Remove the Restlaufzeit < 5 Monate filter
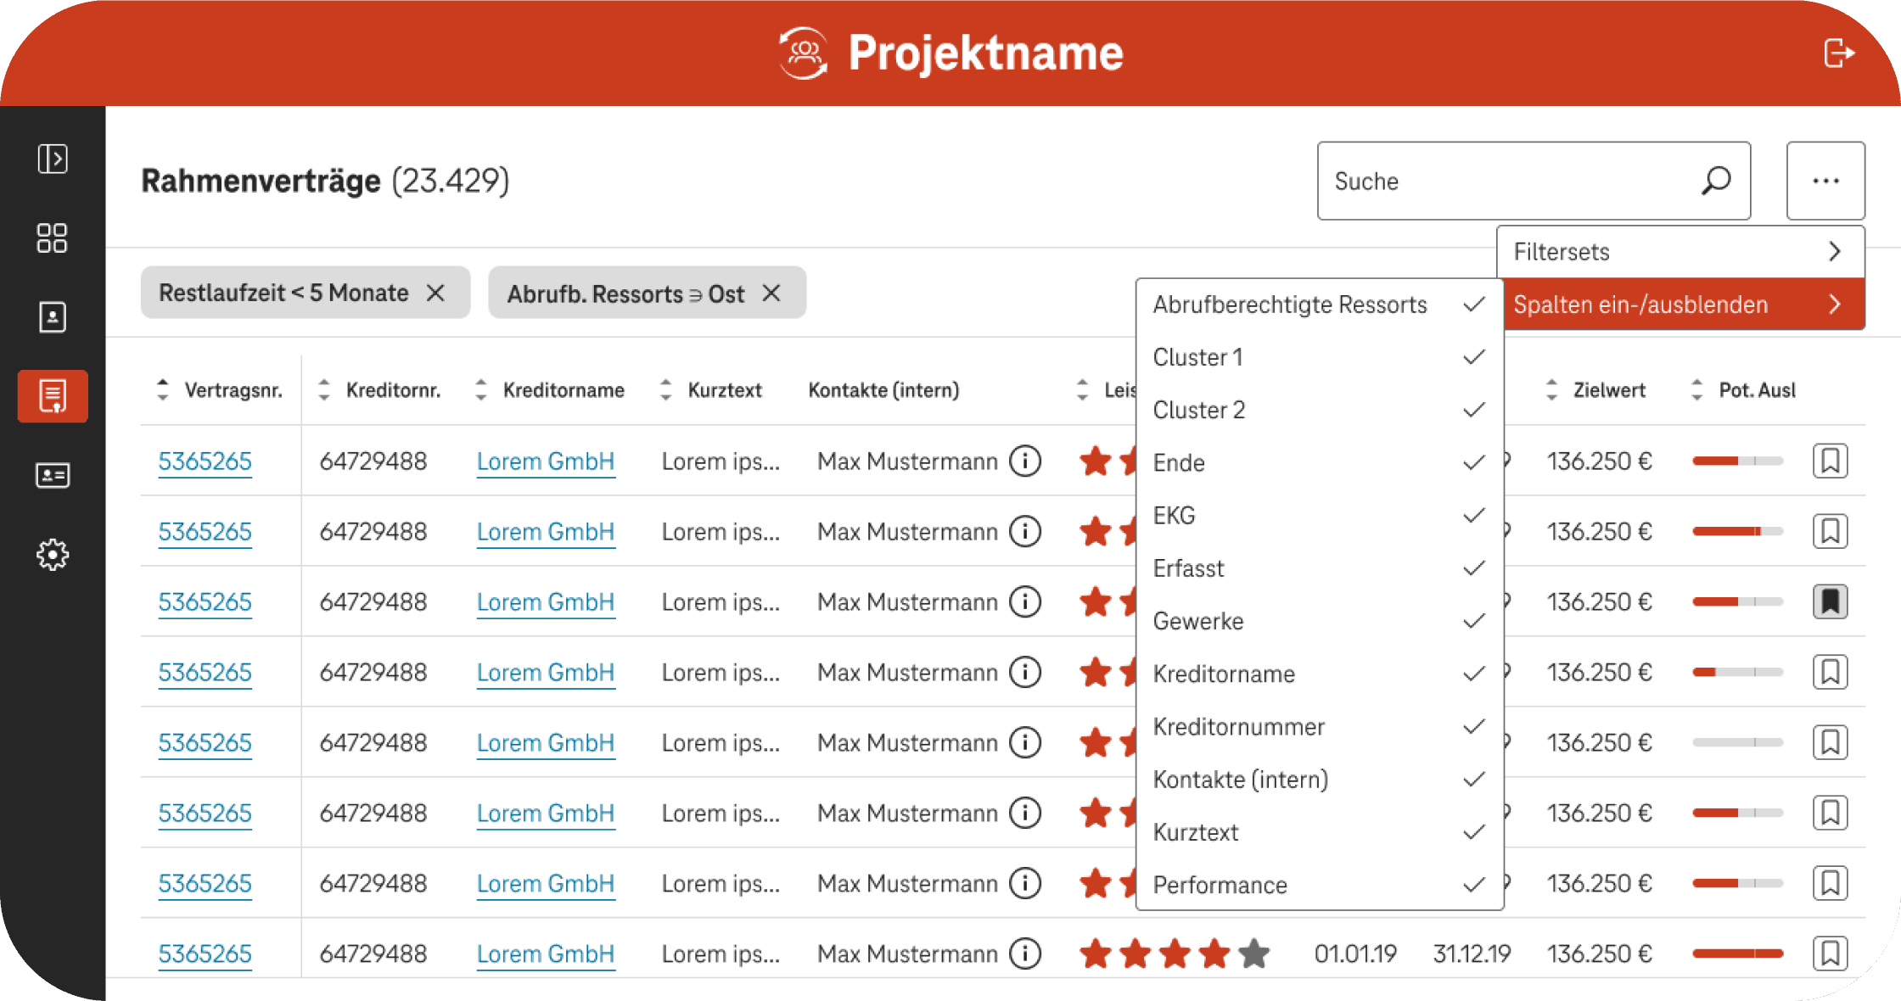1901x1001 pixels. coord(435,293)
